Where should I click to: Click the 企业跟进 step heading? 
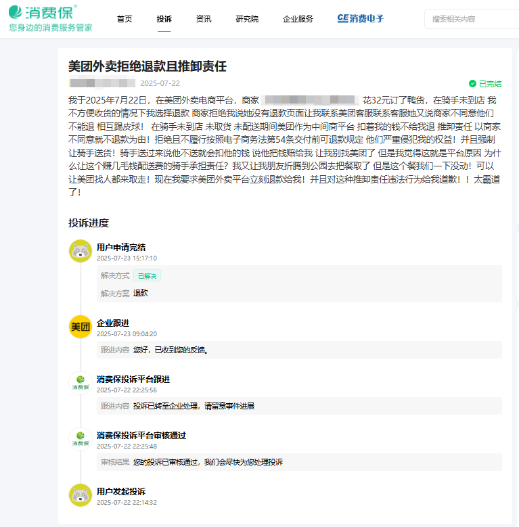(113, 323)
